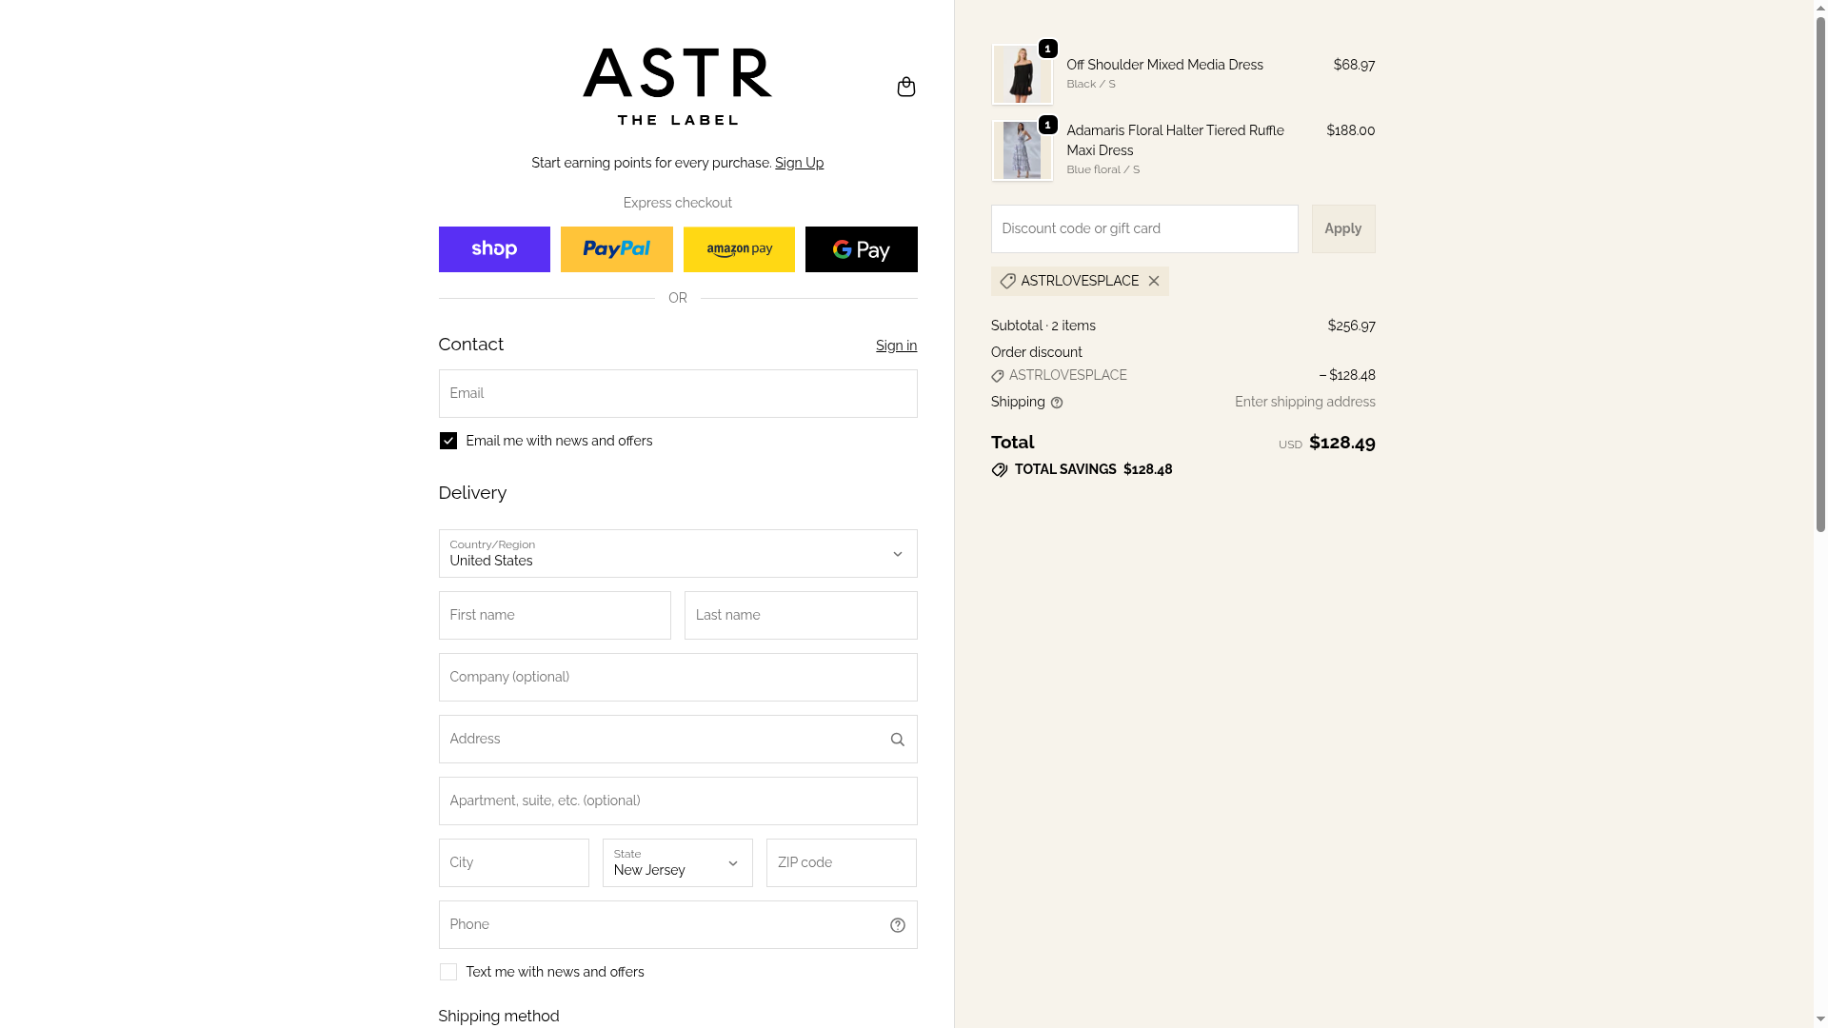Open the Country/Region dropdown

677,554
